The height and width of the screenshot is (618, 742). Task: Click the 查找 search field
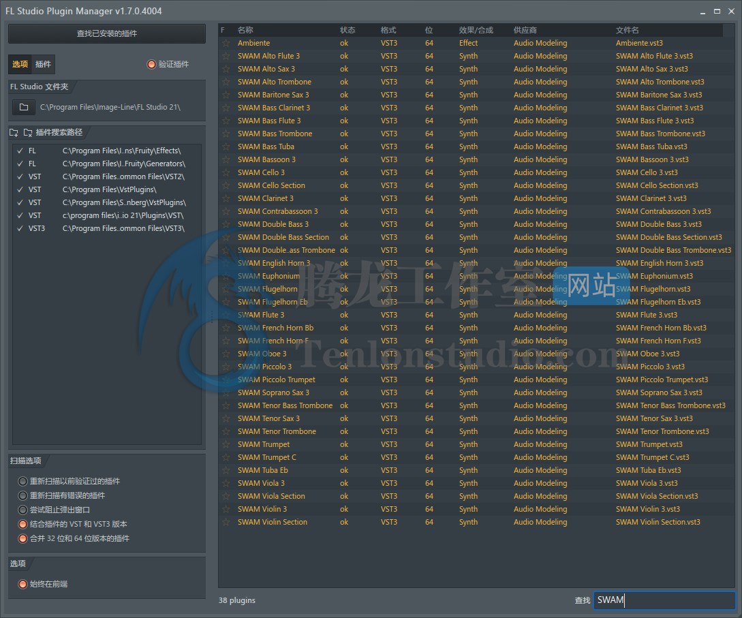(664, 600)
